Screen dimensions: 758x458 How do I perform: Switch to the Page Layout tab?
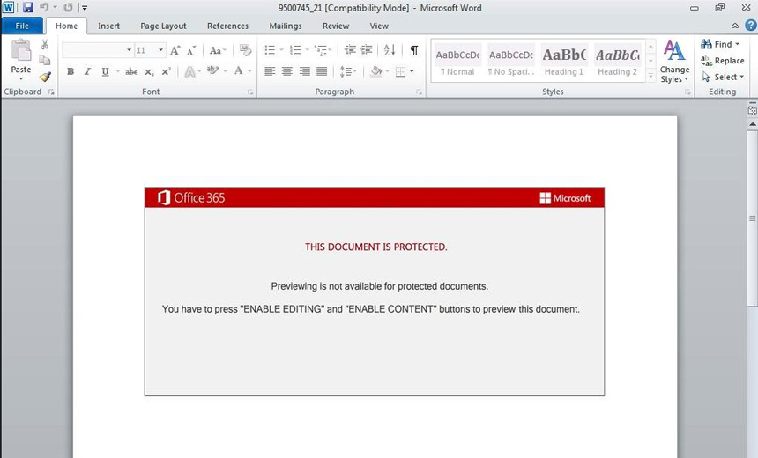tap(163, 26)
